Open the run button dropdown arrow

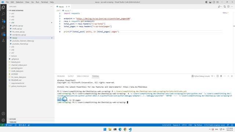click(x=221, y=7)
